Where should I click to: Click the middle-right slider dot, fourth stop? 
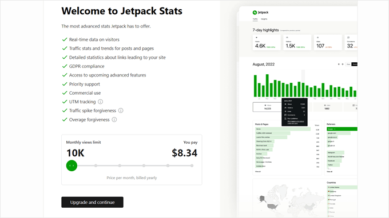click(x=144, y=165)
